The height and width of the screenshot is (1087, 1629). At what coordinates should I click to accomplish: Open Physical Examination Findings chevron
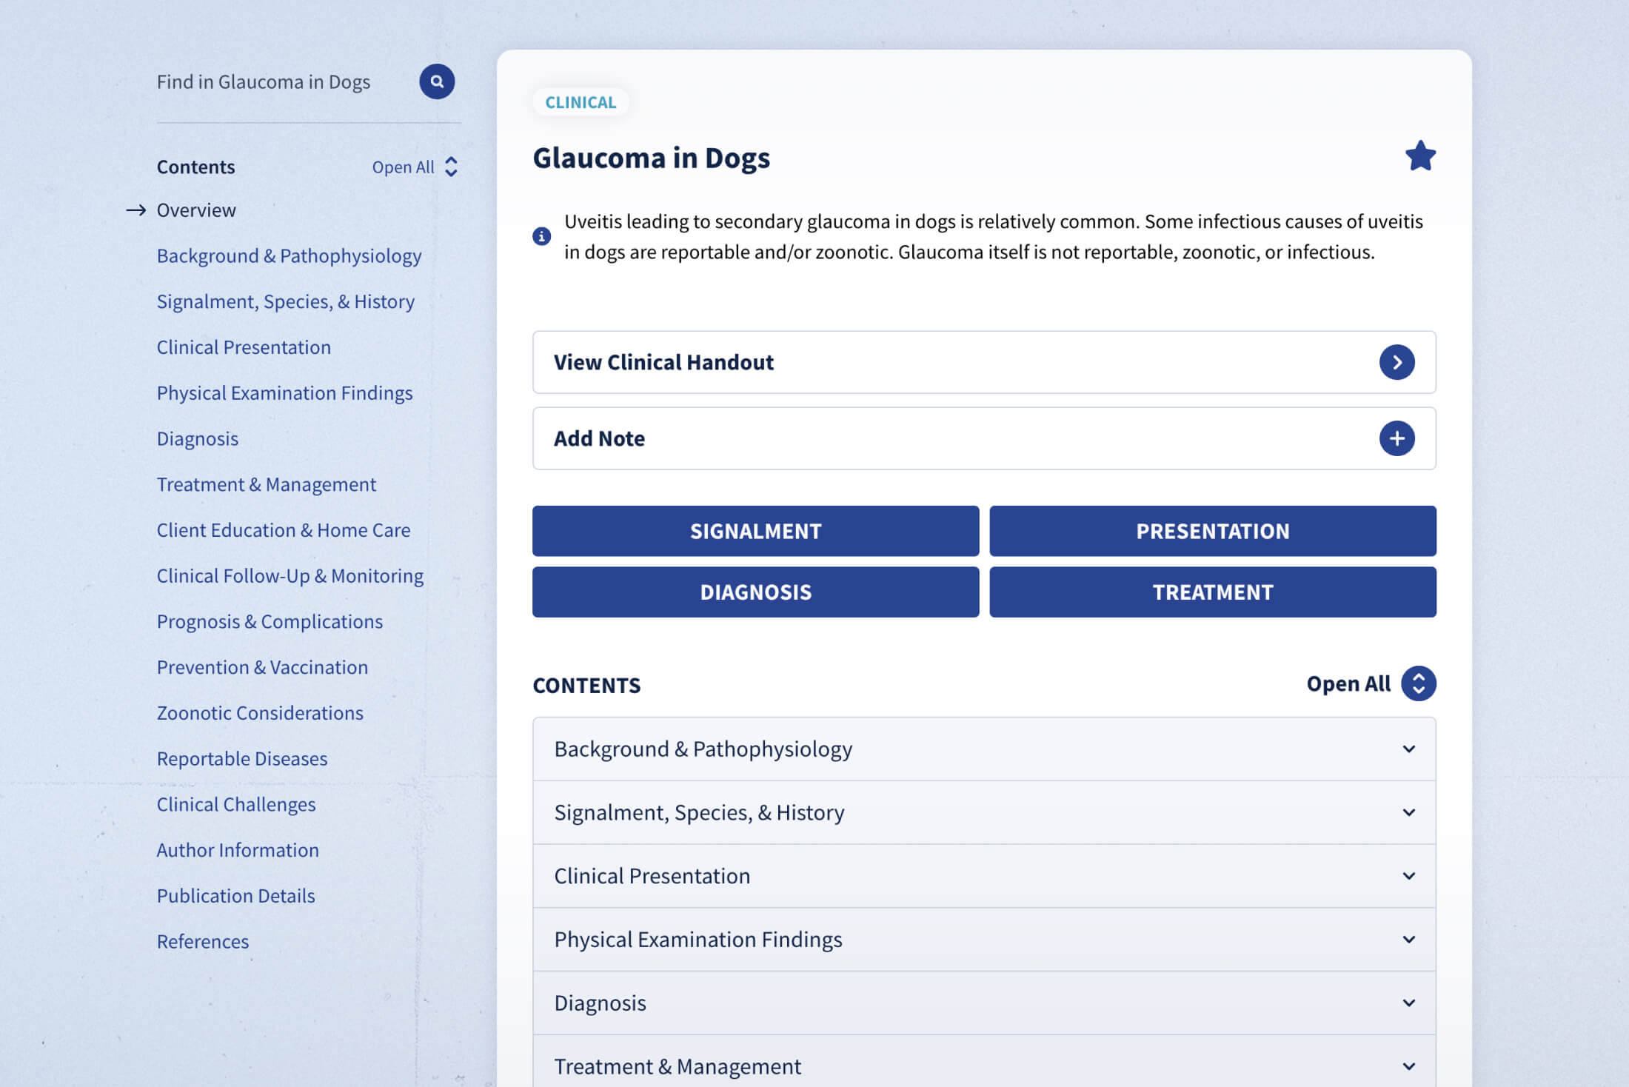point(1408,940)
